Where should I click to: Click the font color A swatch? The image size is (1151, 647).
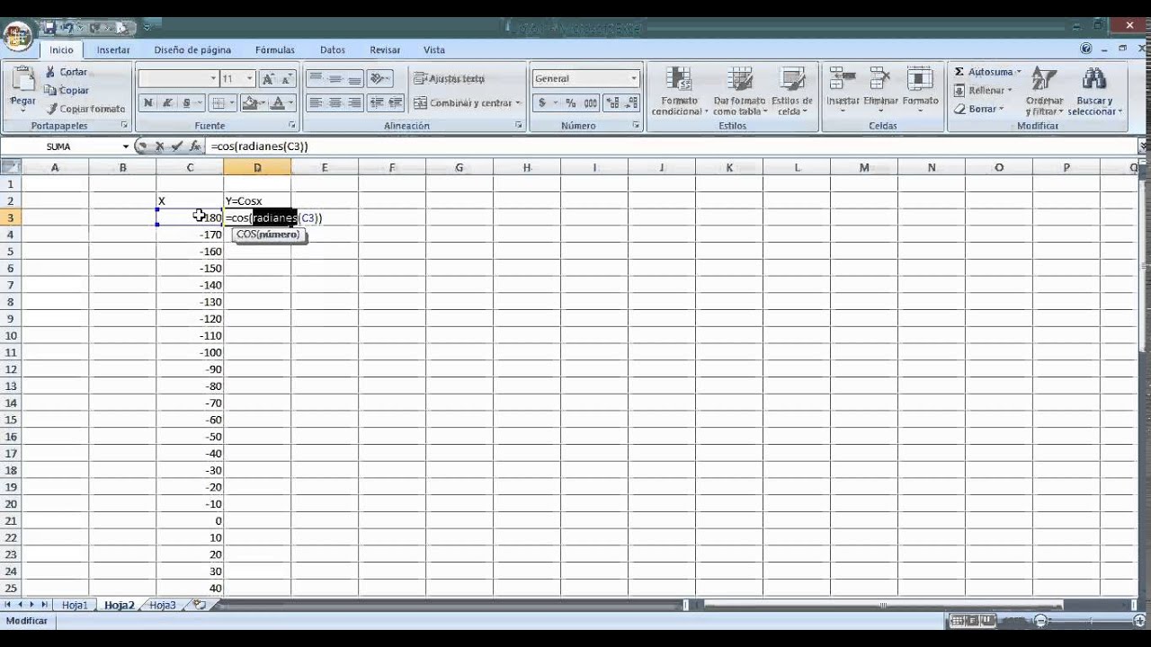(278, 103)
